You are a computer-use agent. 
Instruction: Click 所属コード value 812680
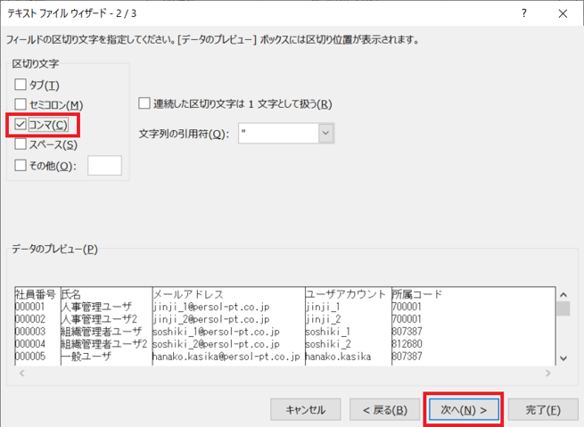[407, 344]
